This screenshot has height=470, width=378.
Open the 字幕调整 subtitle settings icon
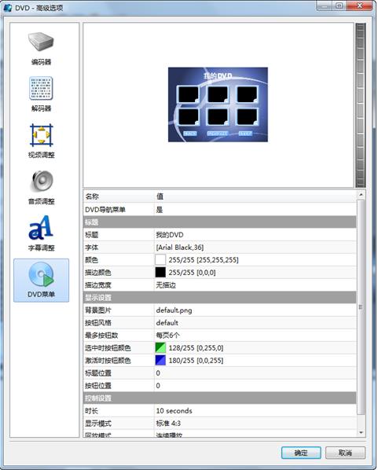click(x=41, y=228)
